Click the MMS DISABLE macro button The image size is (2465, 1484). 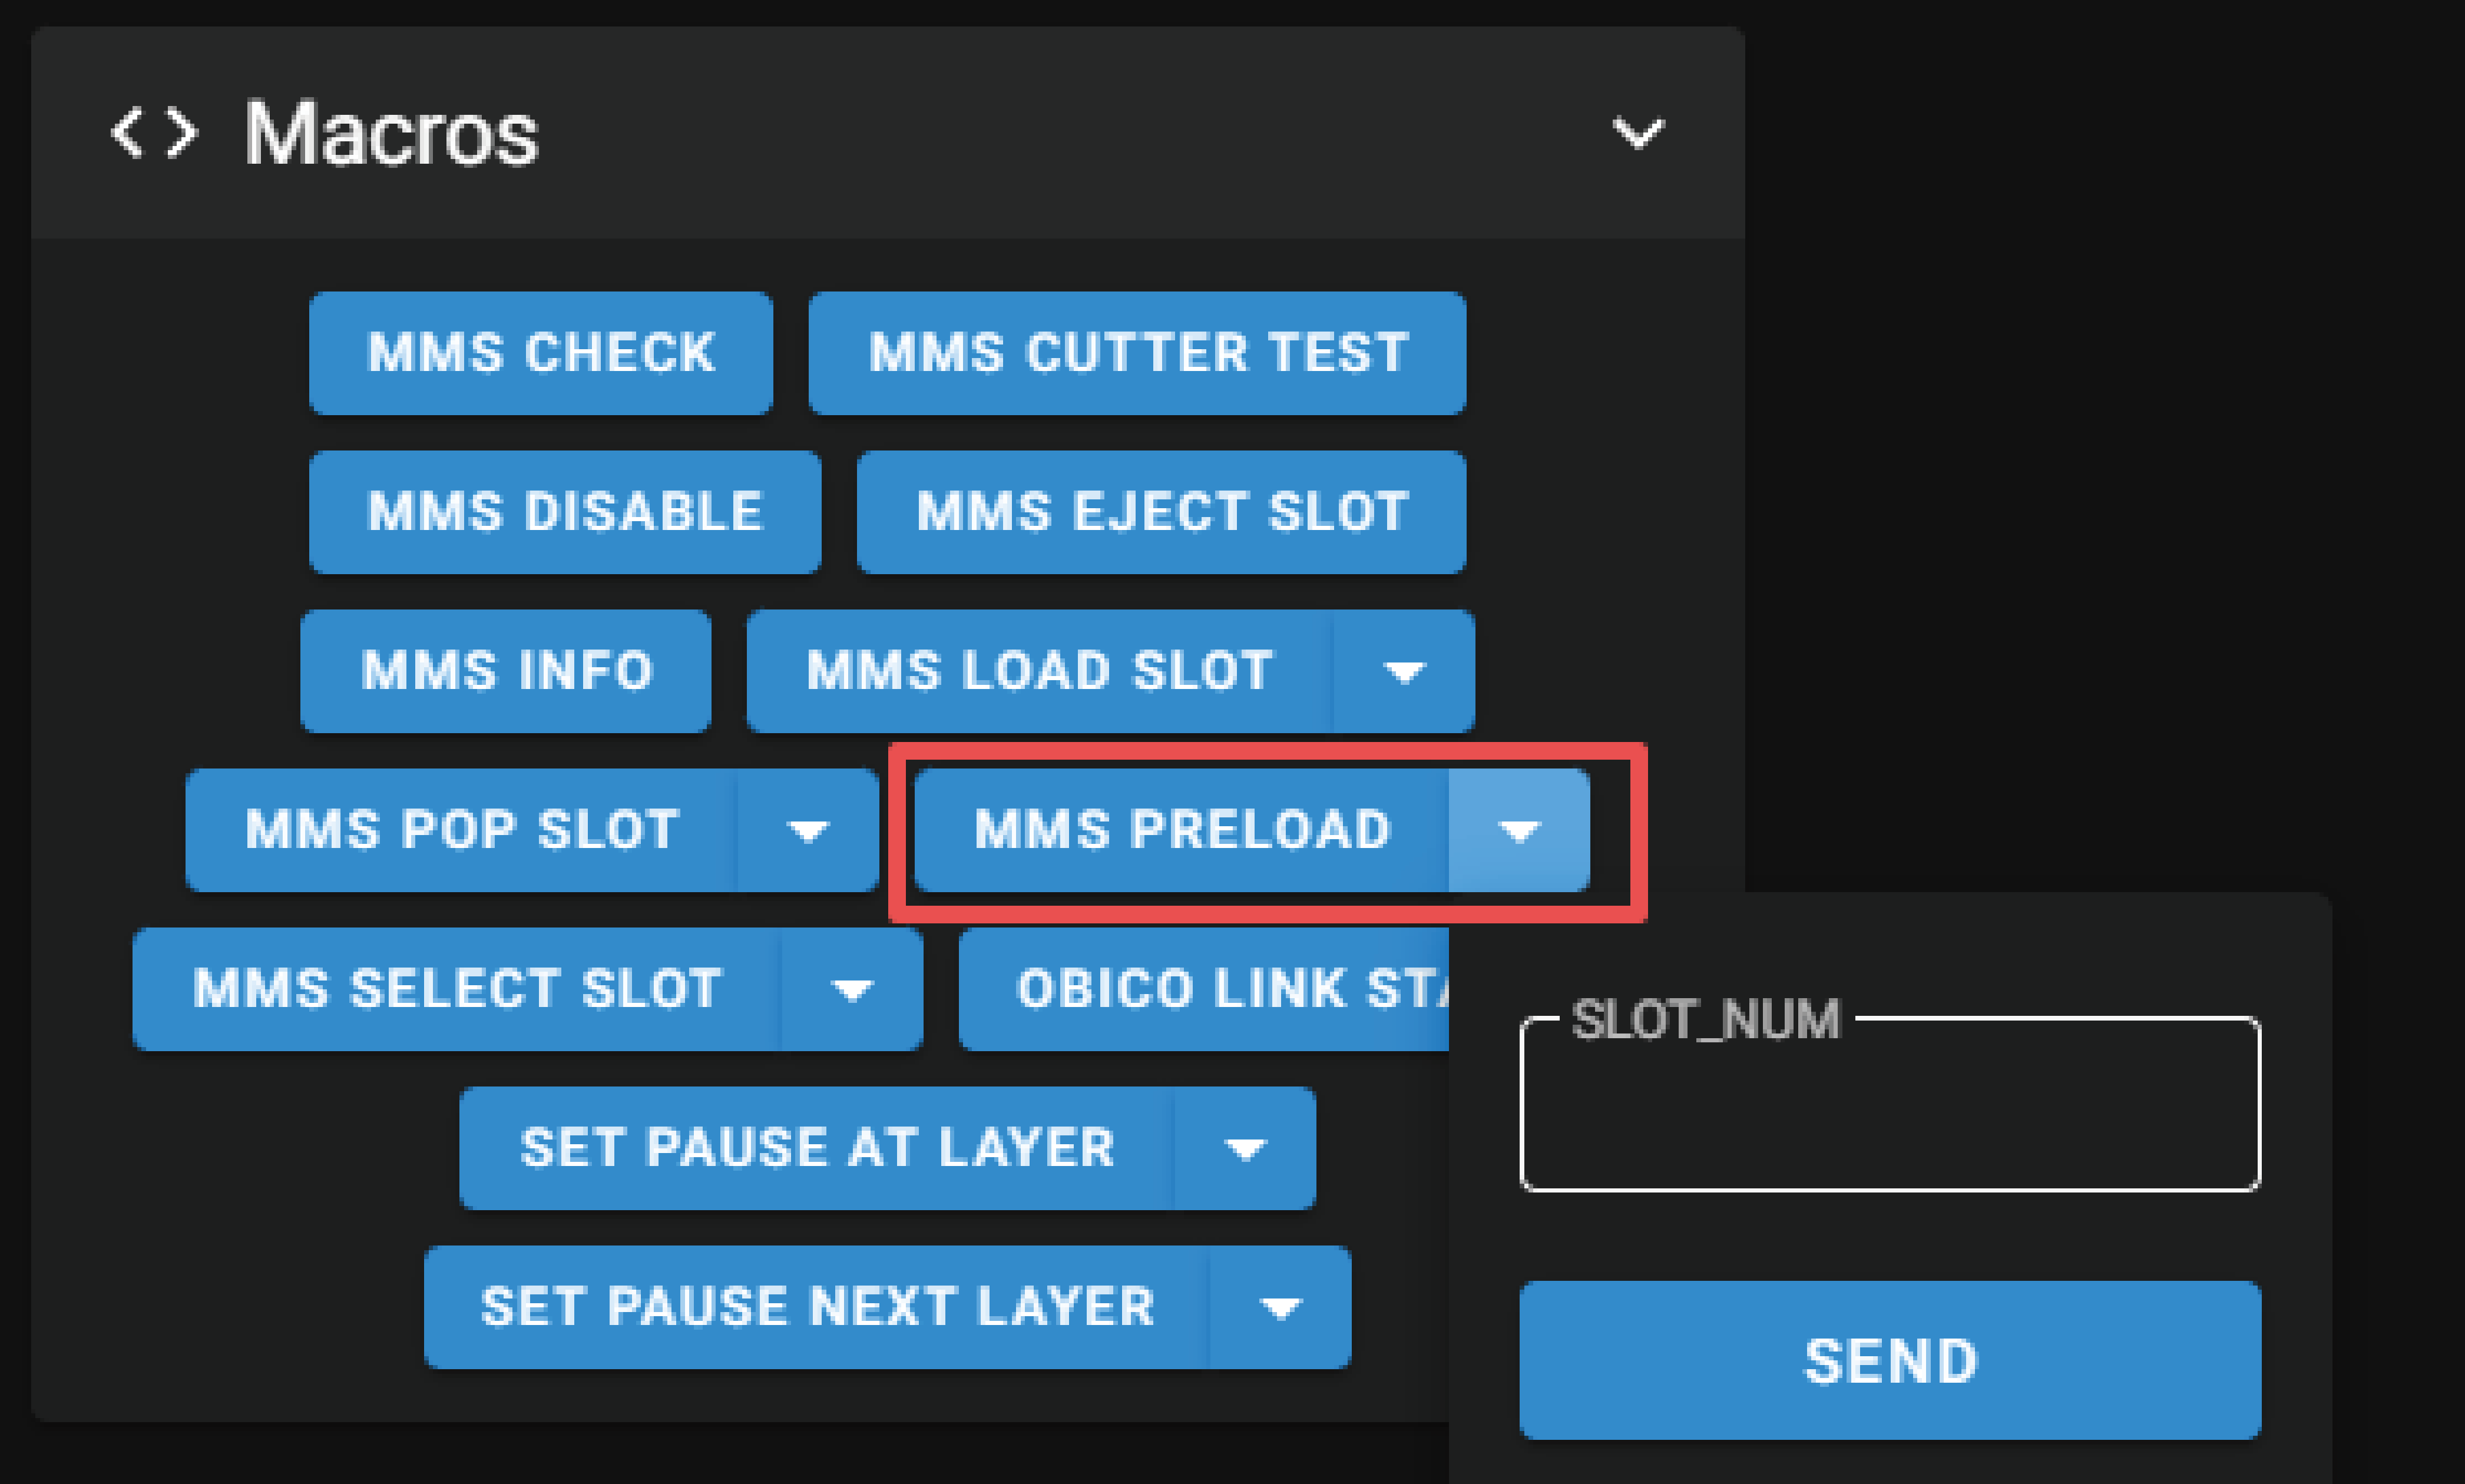[x=565, y=512]
